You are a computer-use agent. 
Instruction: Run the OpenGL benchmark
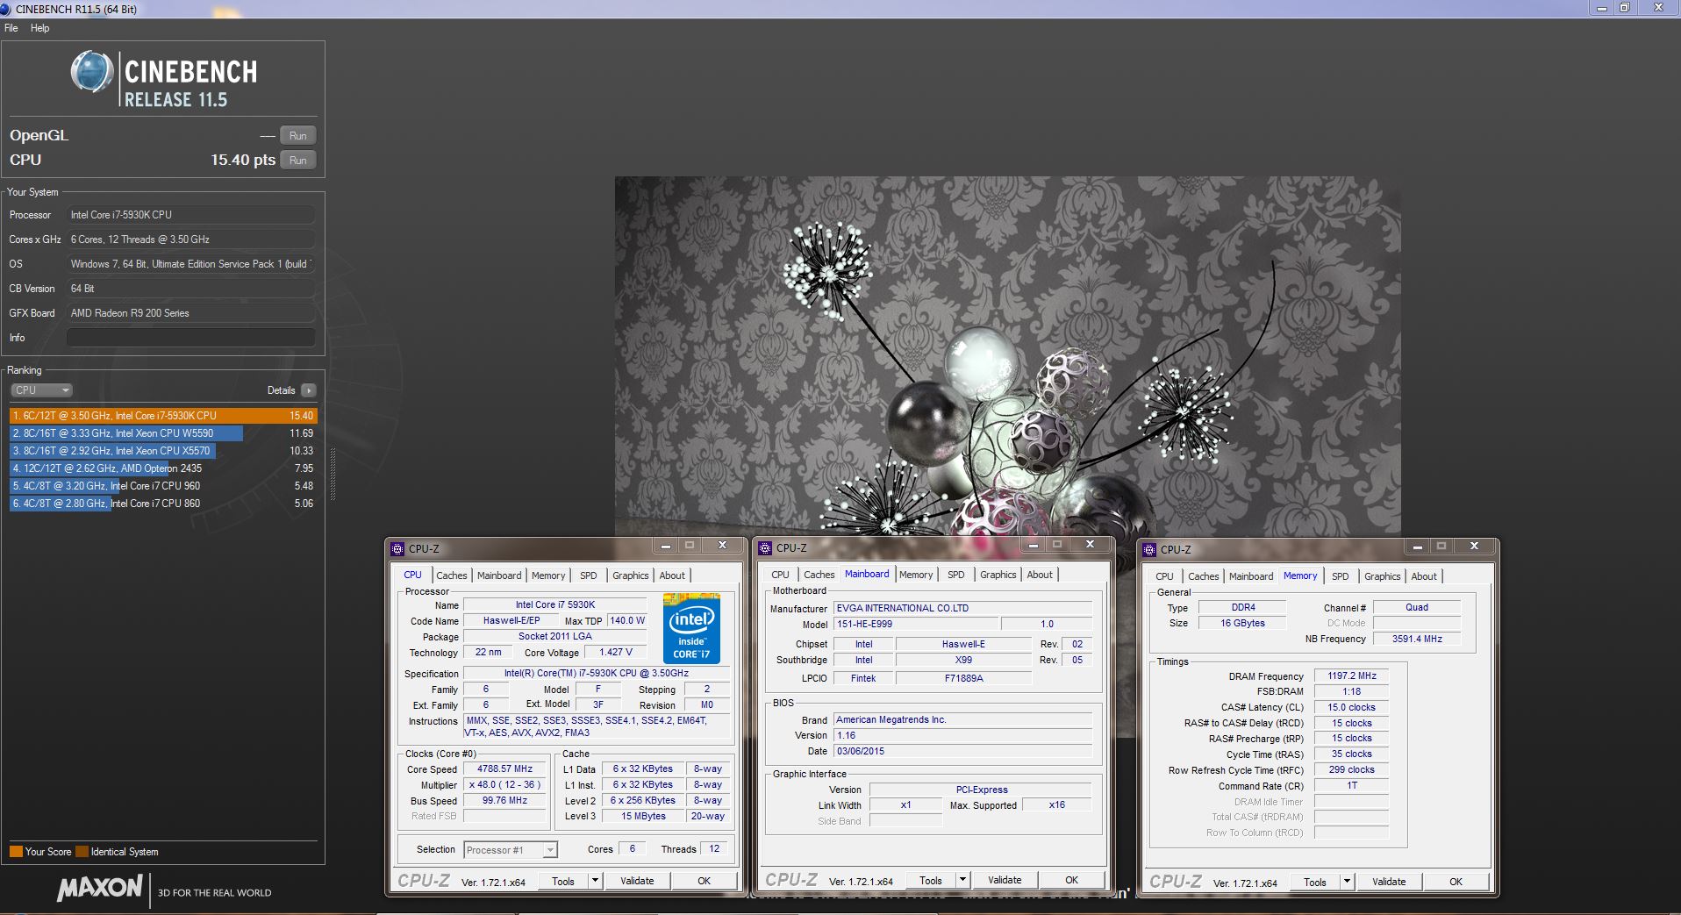298,136
